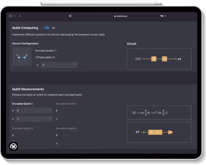
Task: Open the alpha angle dropdown
Action: [x=59, y=65]
